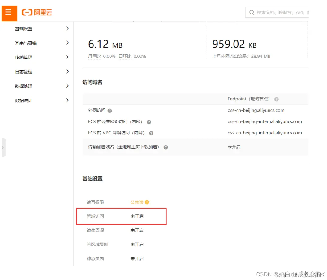Open 日志管理 sidebar menu item
The image size is (327, 280).
point(24,72)
